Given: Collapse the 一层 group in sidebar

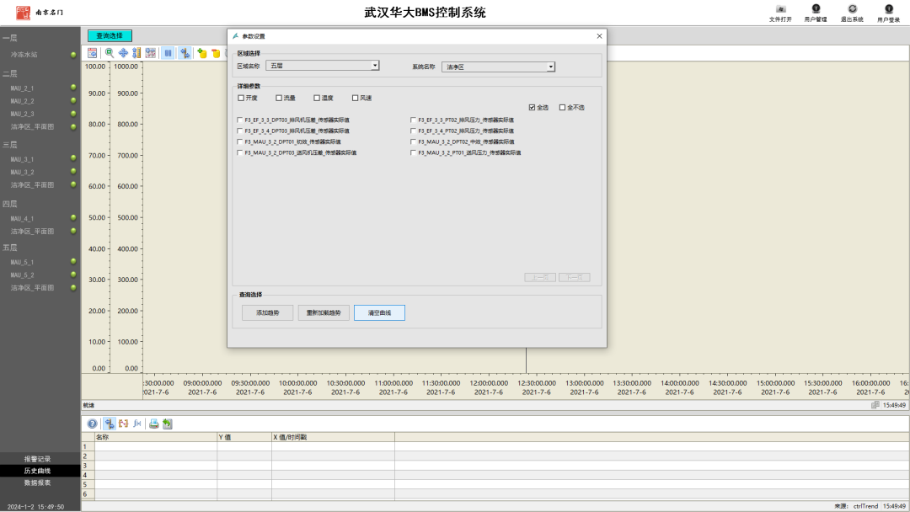Looking at the screenshot, I should (10, 38).
